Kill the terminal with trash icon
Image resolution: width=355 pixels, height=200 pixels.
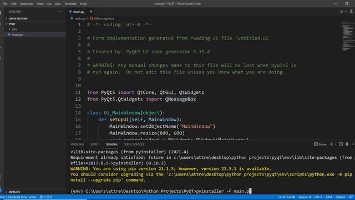347,144
